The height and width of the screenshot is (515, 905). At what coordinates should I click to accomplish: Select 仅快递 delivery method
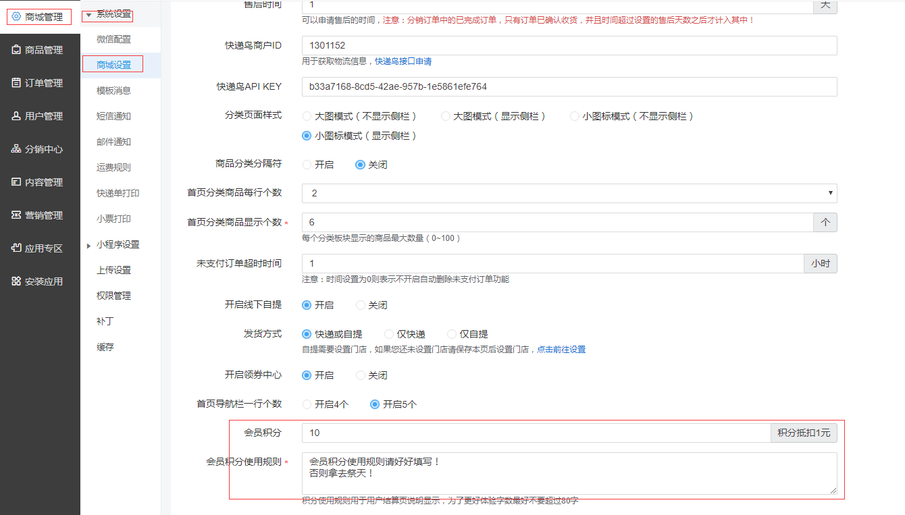point(389,334)
